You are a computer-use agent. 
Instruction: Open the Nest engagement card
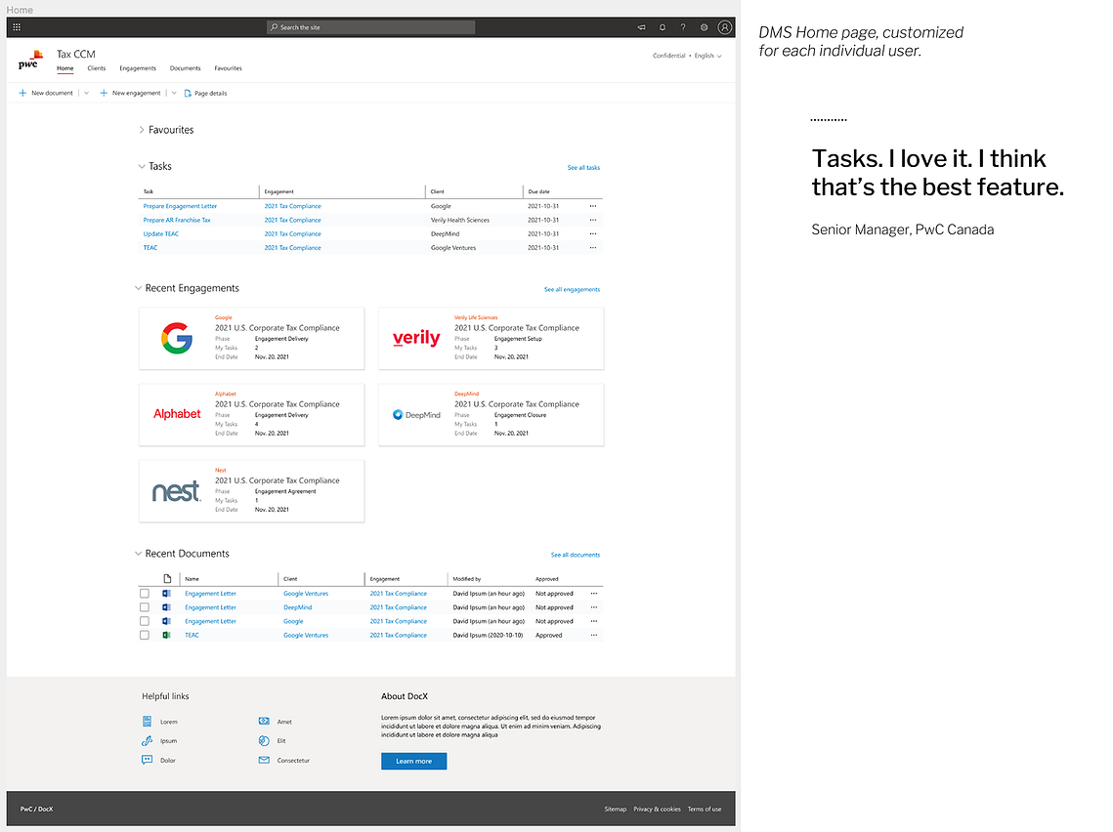point(252,491)
